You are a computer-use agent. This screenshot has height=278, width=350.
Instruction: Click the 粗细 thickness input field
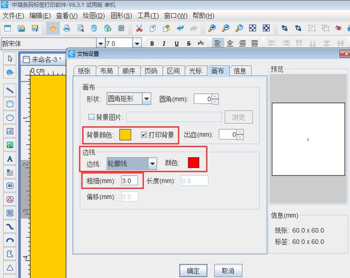[x=130, y=181]
